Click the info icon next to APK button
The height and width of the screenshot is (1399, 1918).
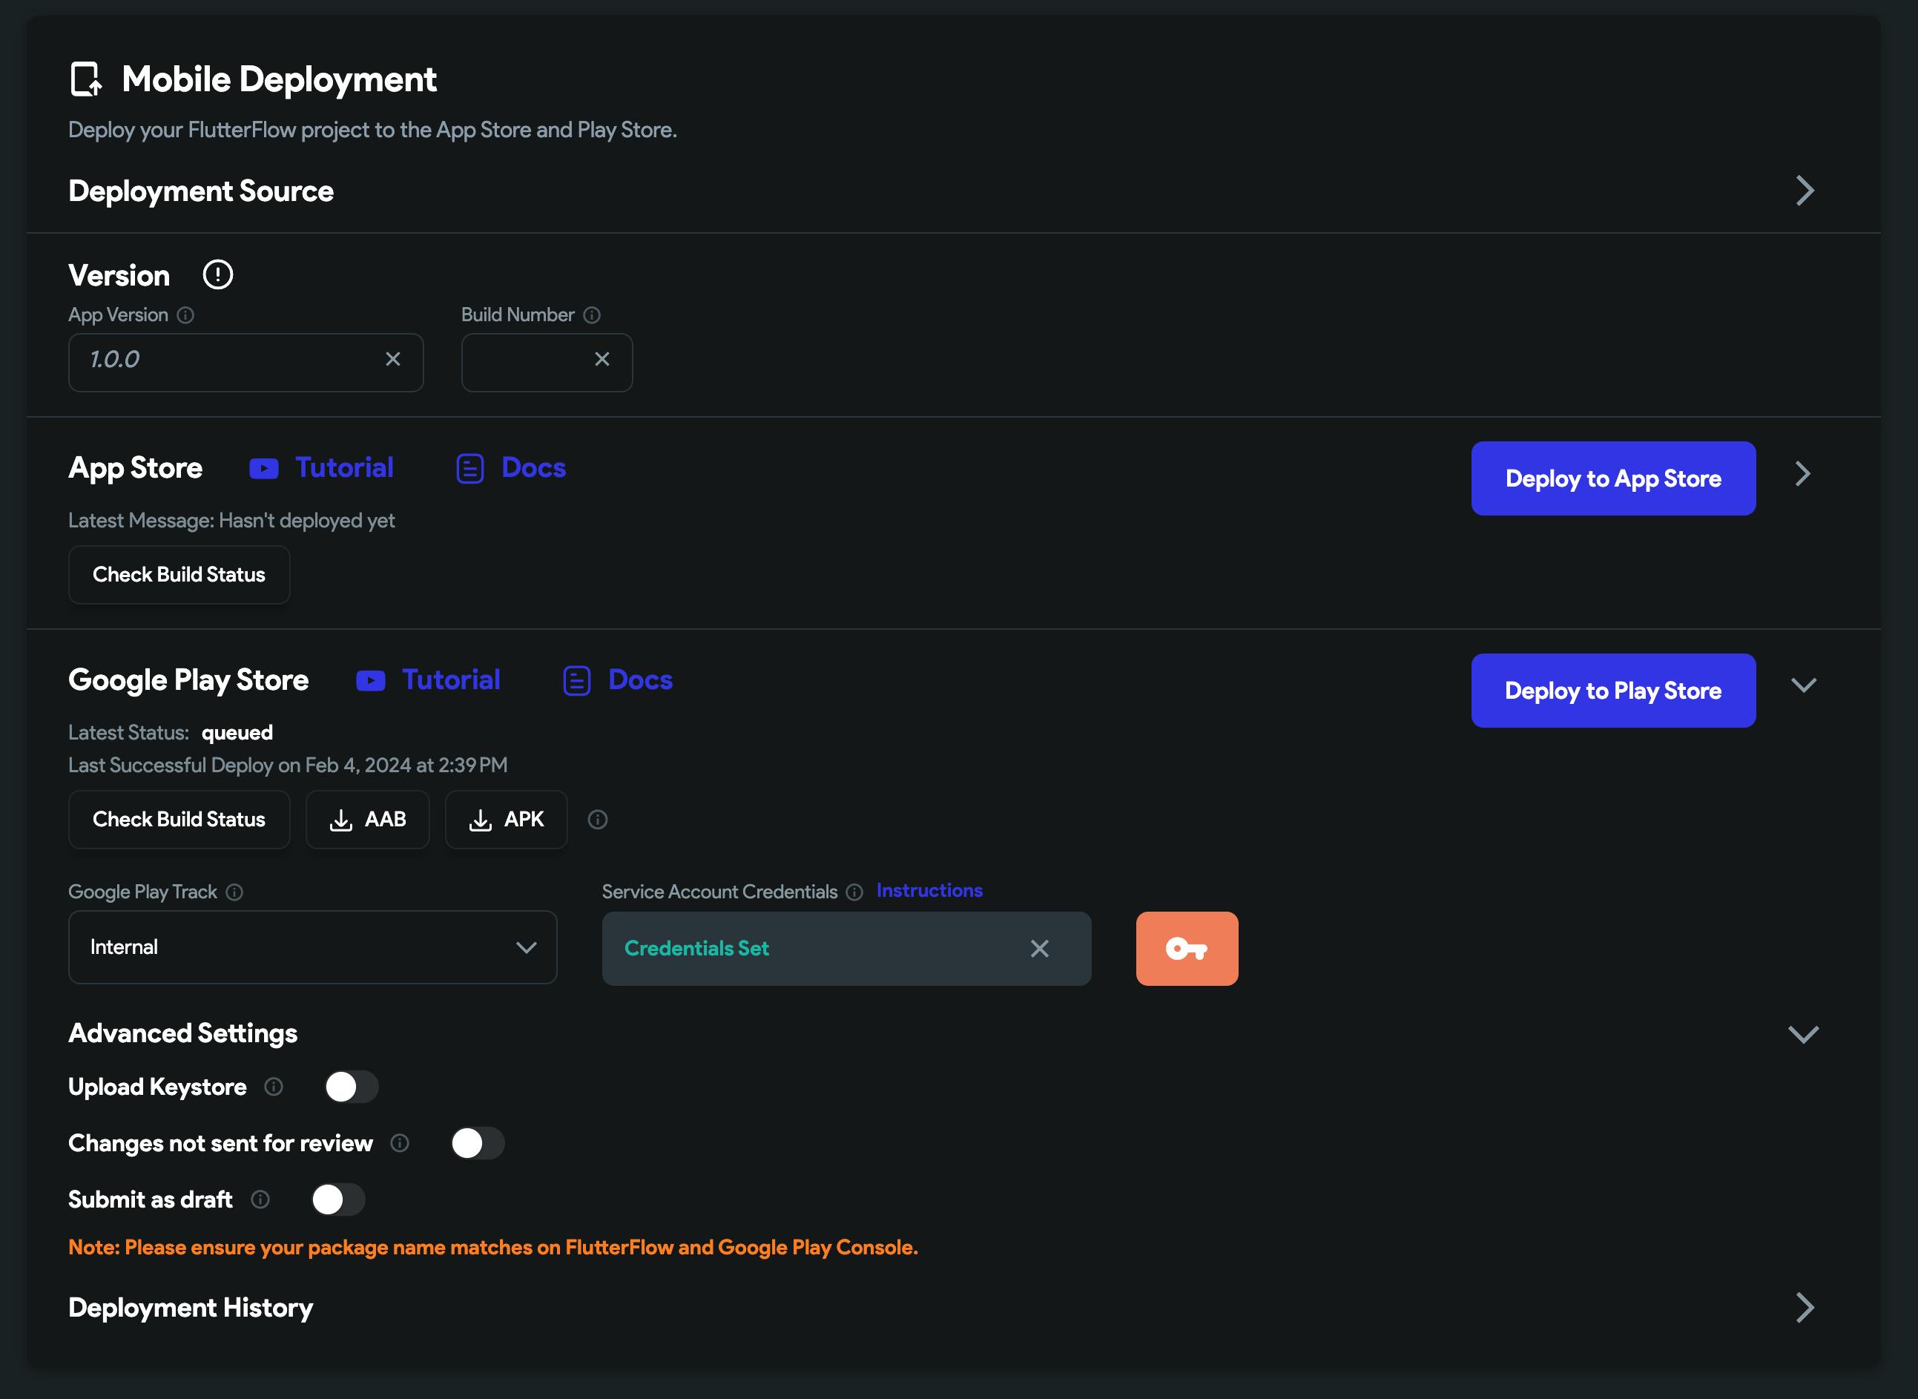598,820
